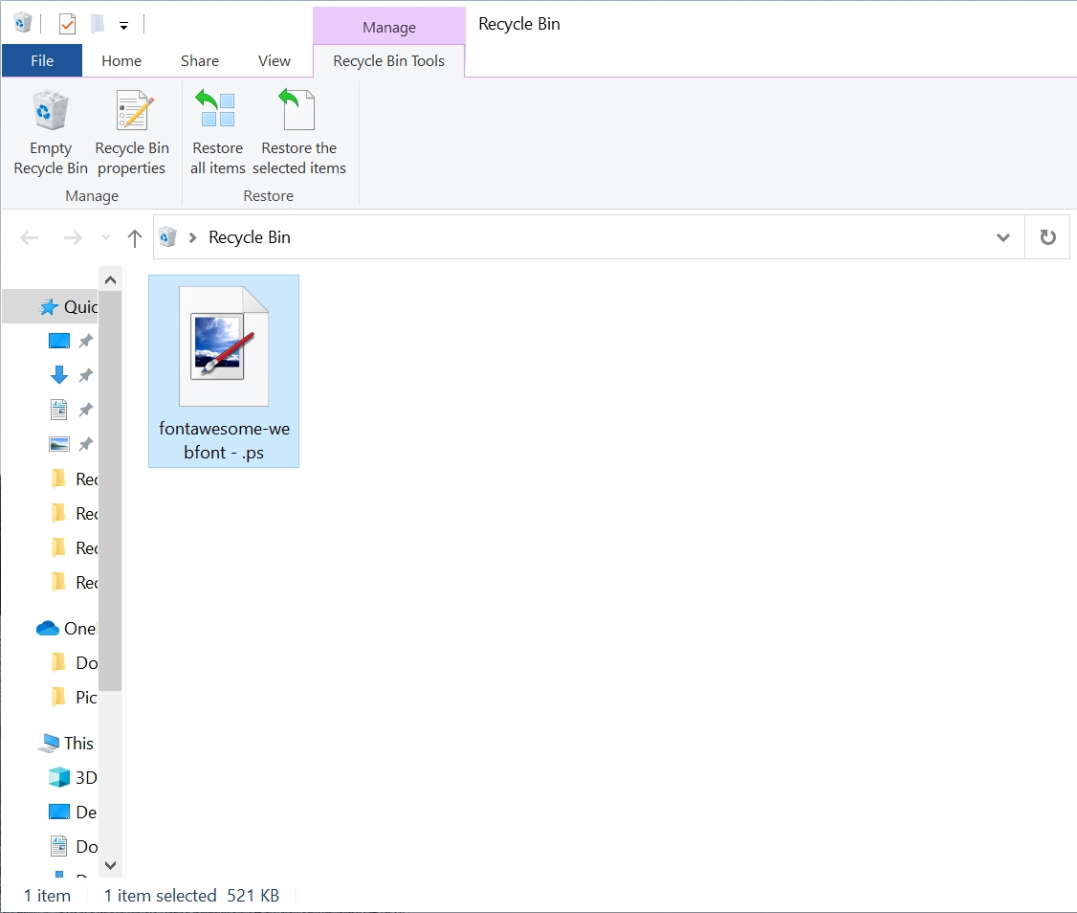The width and height of the screenshot is (1077, 913).
Task: Click navigation pane scroll down arrow
Action: tap(111, 865)
